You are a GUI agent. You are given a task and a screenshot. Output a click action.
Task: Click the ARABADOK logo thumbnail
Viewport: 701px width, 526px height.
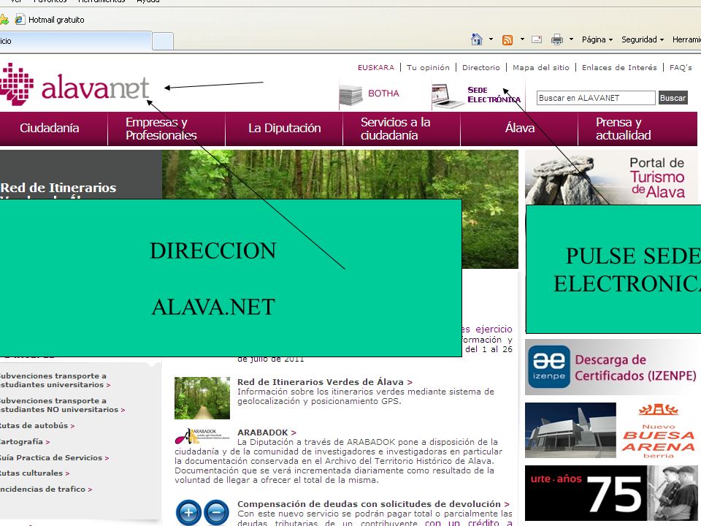click(x=202, y=435)
